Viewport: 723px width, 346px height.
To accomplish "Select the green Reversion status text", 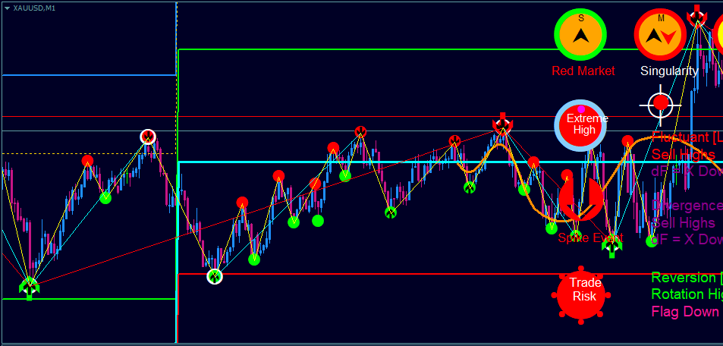I will coord(687,278).
